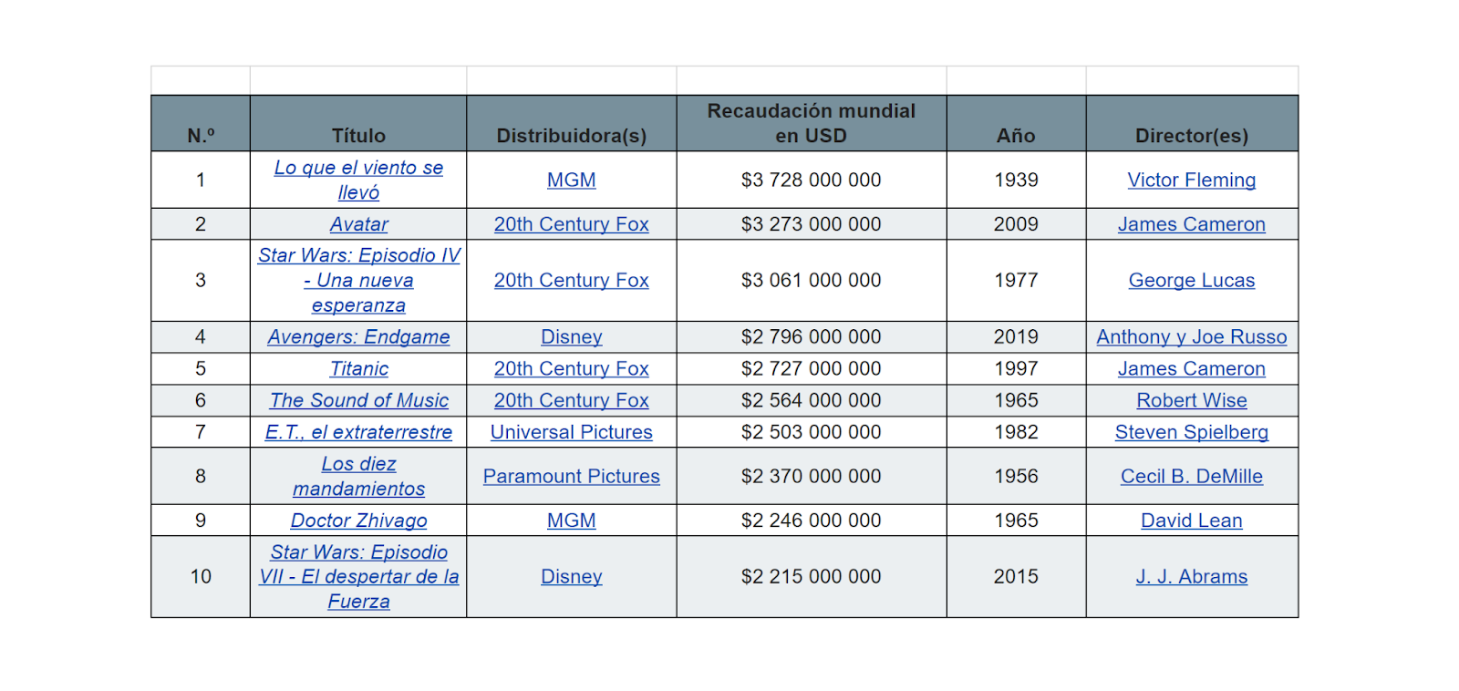Select rank number 10 cell

[x=201, y=576]
